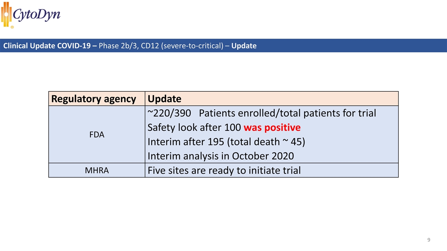Viewport: 447px width, 251px height.
Task: Click the FDA cell in the table
Action: point(97,135)
